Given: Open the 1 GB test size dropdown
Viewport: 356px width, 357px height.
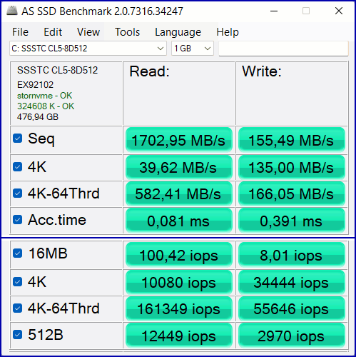Looking at the screenshot, I should 193,49.
